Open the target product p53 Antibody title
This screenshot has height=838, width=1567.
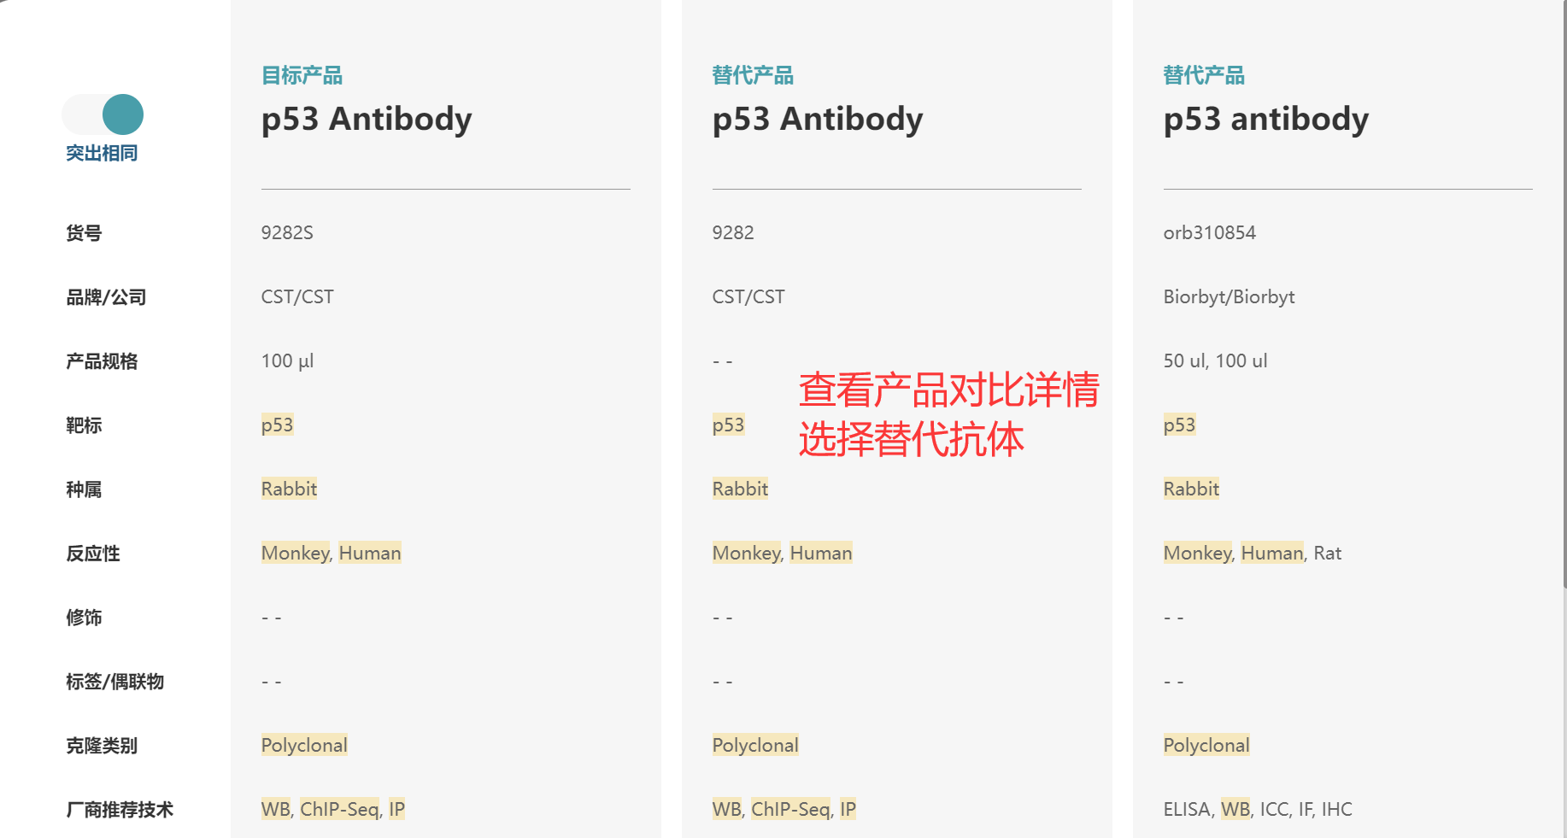[x=367, y=119]
